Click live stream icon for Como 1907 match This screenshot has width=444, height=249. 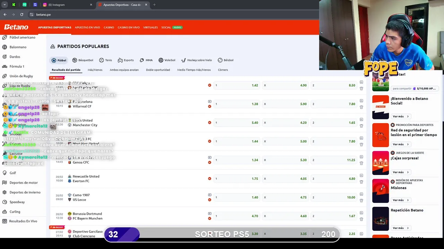point(210,195)
